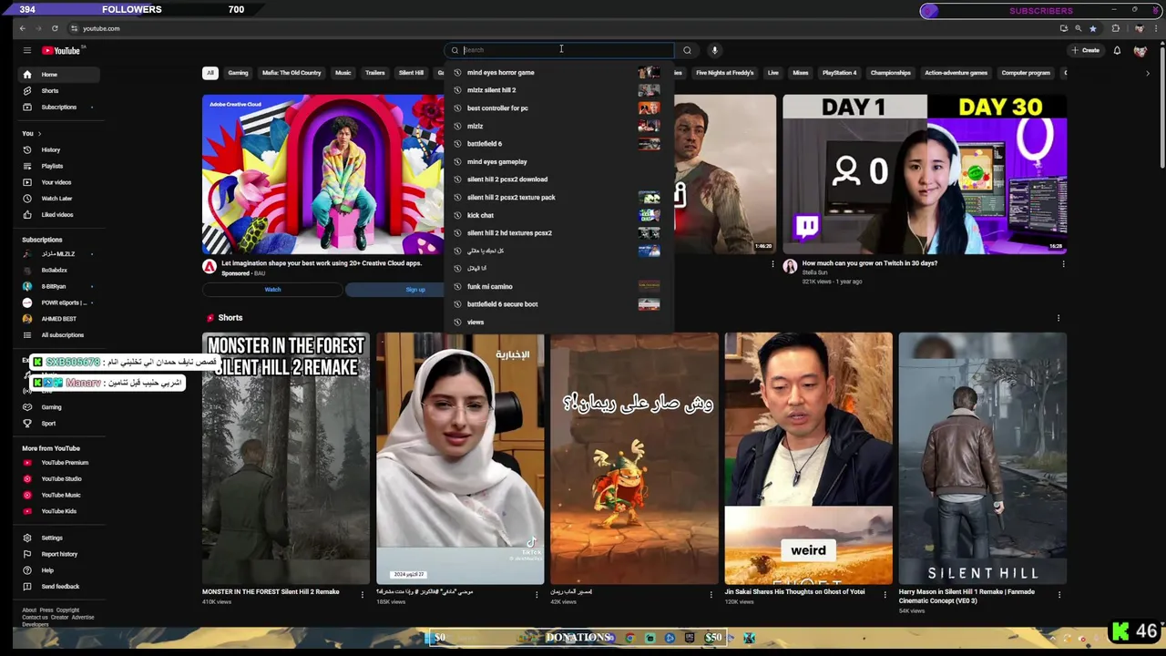Screen dimensions: 1166x656
Task: Open the YouTube hamburger guide menu
Action: point(27,50)
